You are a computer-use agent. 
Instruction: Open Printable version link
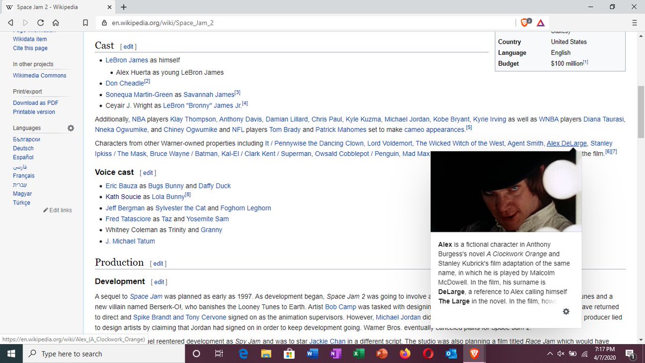pyautogui.click(x=34, y=112)
